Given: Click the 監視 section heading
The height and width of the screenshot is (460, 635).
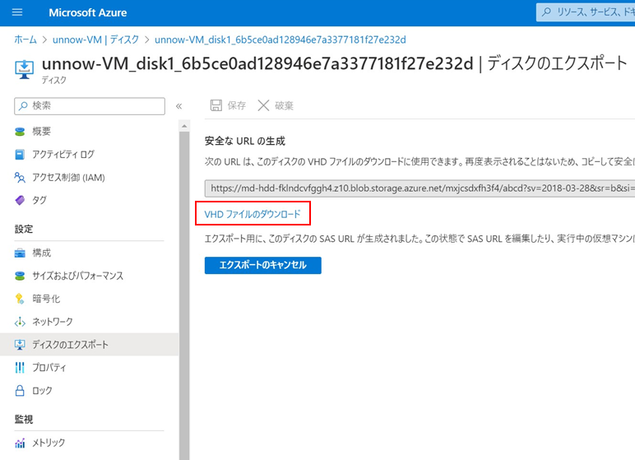Looking at the screenshot, I should pyautogui.click(x=24, y=420).
